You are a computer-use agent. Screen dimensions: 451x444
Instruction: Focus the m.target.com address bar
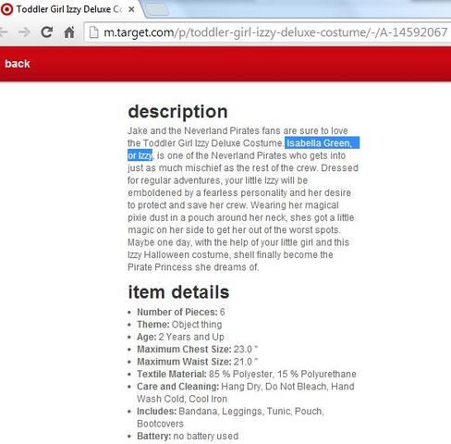(x=267, y=32)
